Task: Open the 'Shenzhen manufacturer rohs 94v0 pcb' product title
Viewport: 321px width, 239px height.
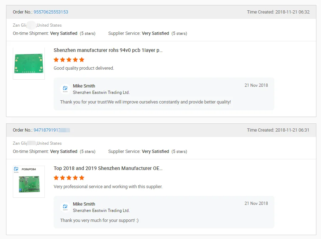Action: (108, 50)
